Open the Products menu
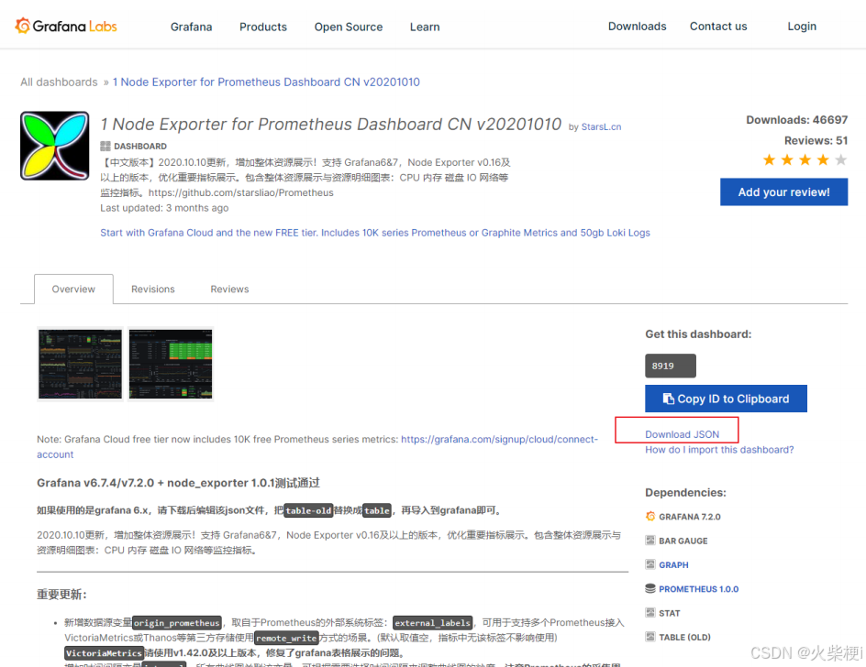This screenshot has width=866, height=667. coord(263,27)
